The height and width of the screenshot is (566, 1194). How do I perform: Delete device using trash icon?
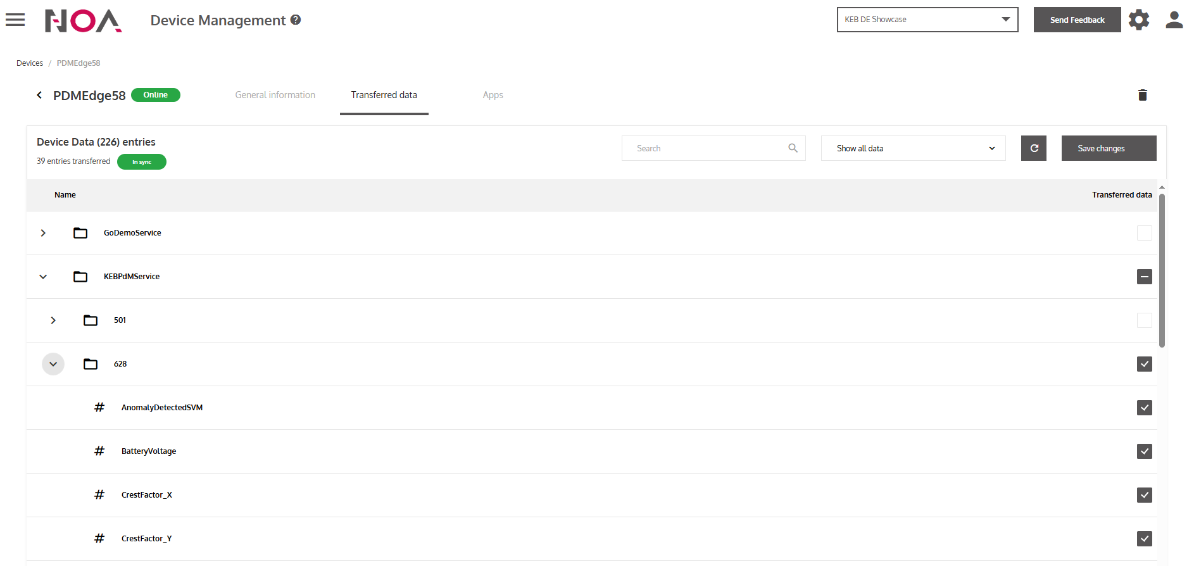pos(1142,95)
